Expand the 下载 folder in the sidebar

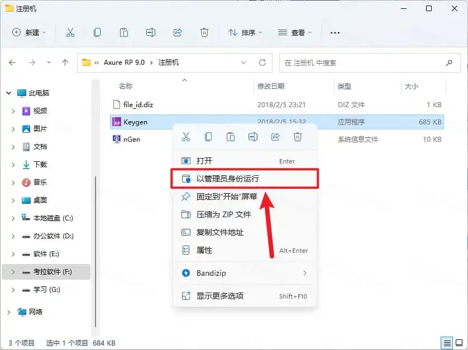tap(13, 165)
